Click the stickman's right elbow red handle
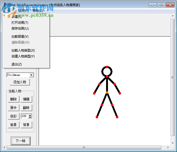Image resolution: width=177 pixels, height=152 pixels. click(x=114, y=84)
